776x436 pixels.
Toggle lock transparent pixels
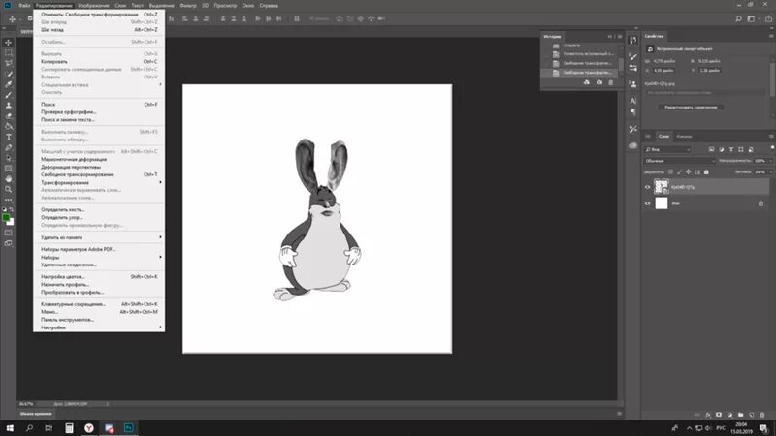(x=670, y=172)
